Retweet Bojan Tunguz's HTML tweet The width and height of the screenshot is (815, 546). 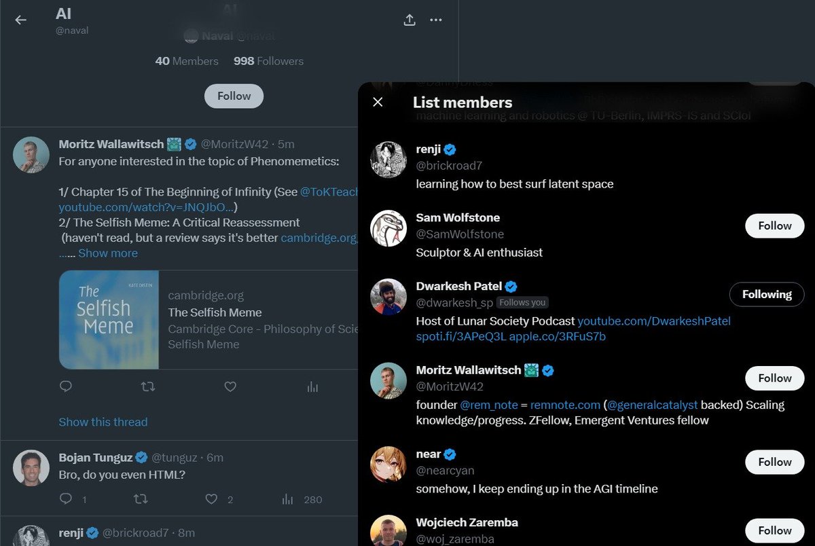(141, 499)
